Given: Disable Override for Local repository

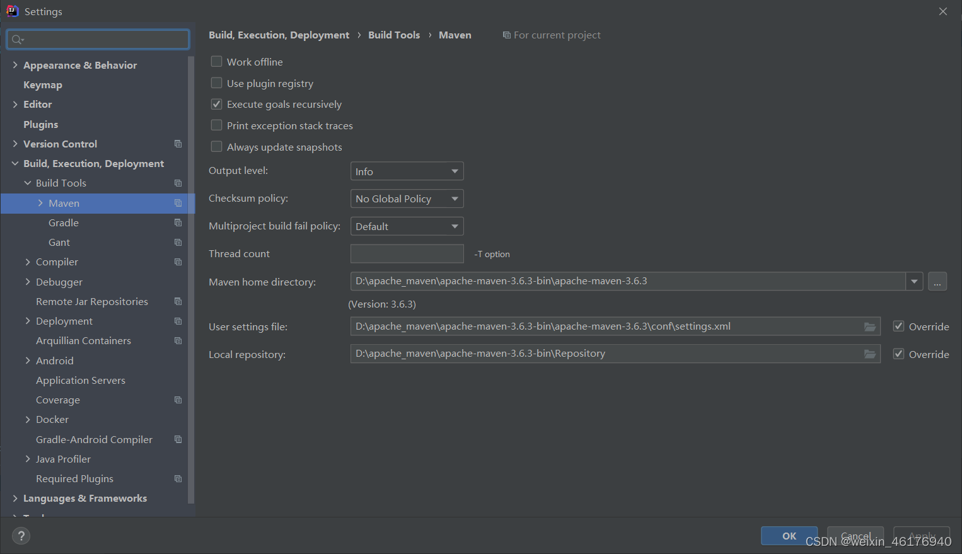Looking at the screenshot, I should [x=898, y=354].
